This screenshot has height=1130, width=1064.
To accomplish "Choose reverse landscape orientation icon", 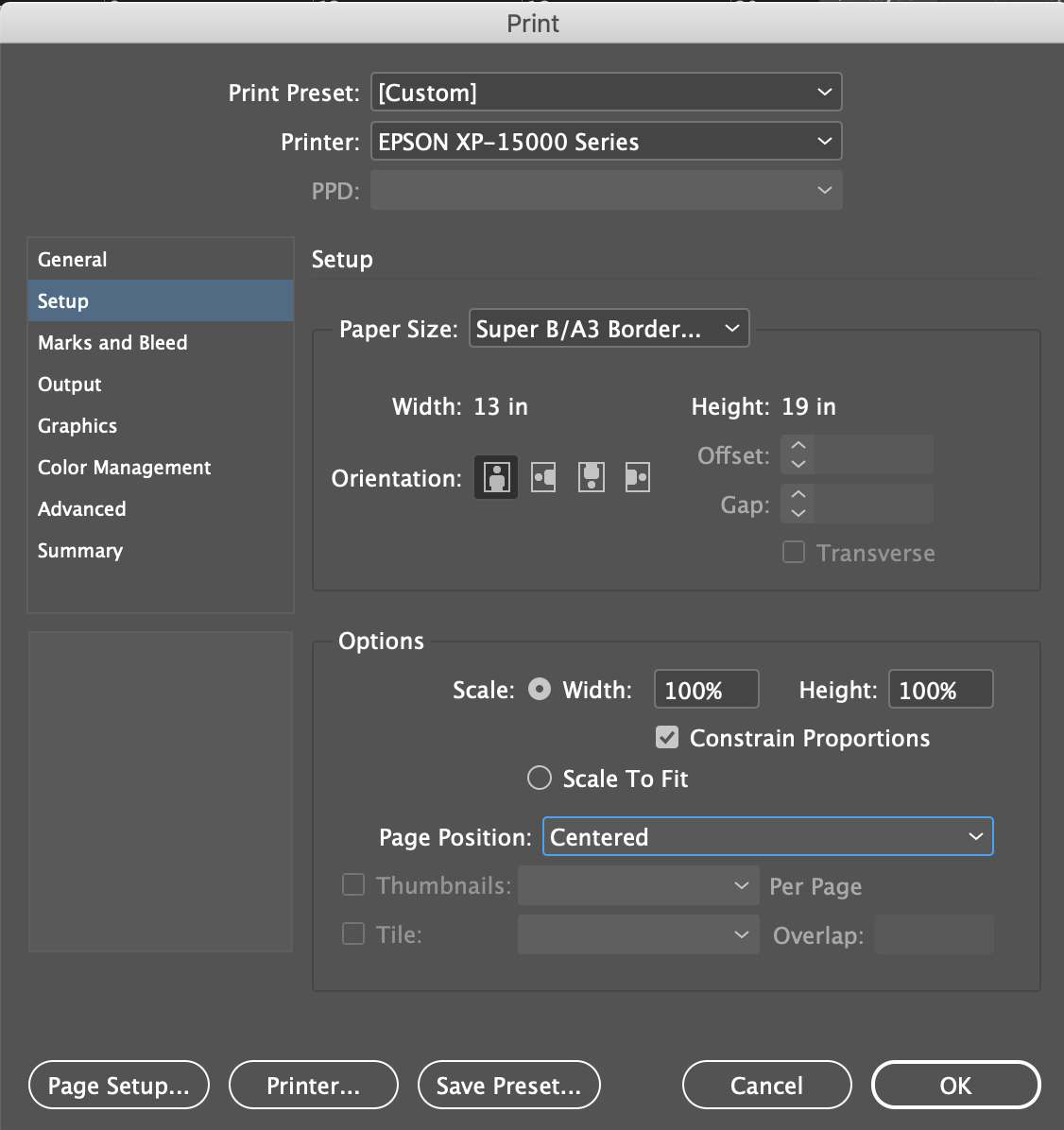I will click(637, 477).
